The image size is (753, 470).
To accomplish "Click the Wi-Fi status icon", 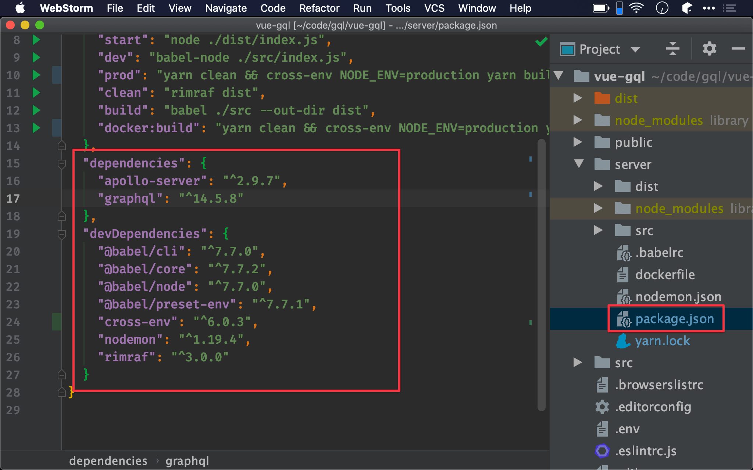I will coord(636,8).
